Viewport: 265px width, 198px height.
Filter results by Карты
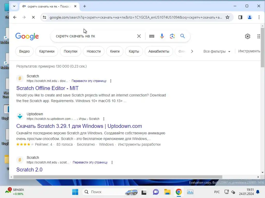[134, 51]
